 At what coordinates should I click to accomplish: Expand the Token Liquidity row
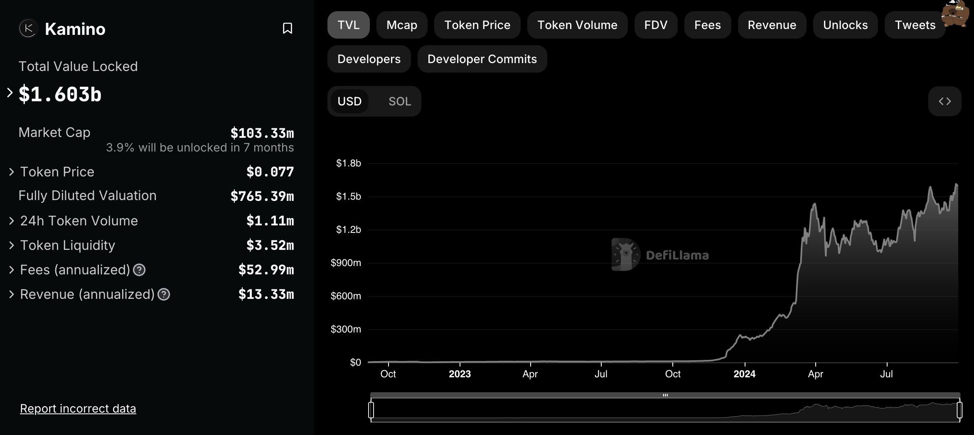12,245
